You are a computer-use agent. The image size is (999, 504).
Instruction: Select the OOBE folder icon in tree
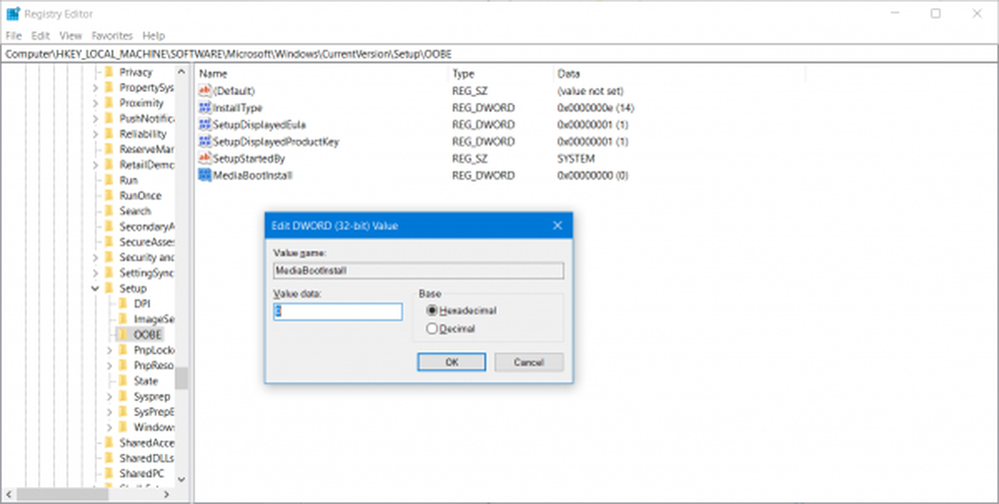[124, 334]
